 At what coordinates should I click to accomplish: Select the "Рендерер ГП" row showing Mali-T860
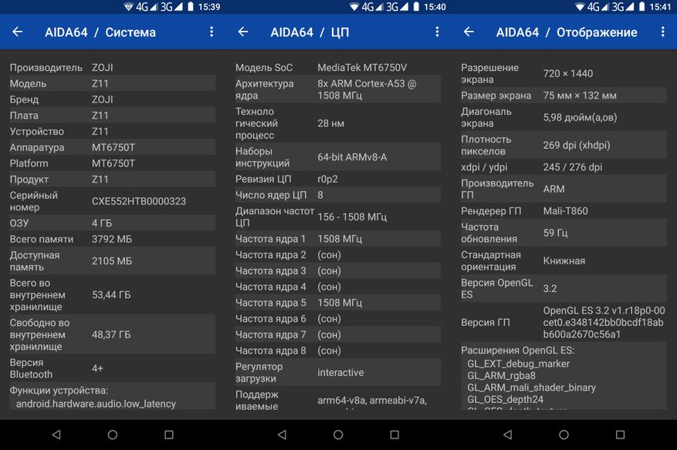click(x=564, y=211)
